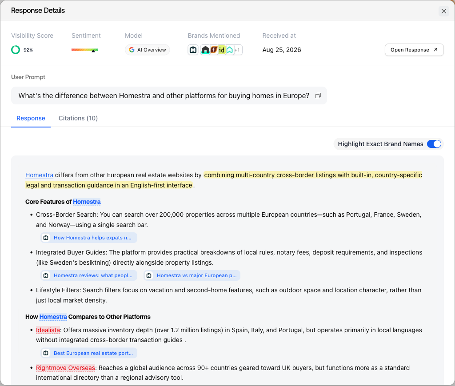Click Homestra in the Compares to Other Platforms heading
Screen dimensions: 455x386
coord(53,317)
